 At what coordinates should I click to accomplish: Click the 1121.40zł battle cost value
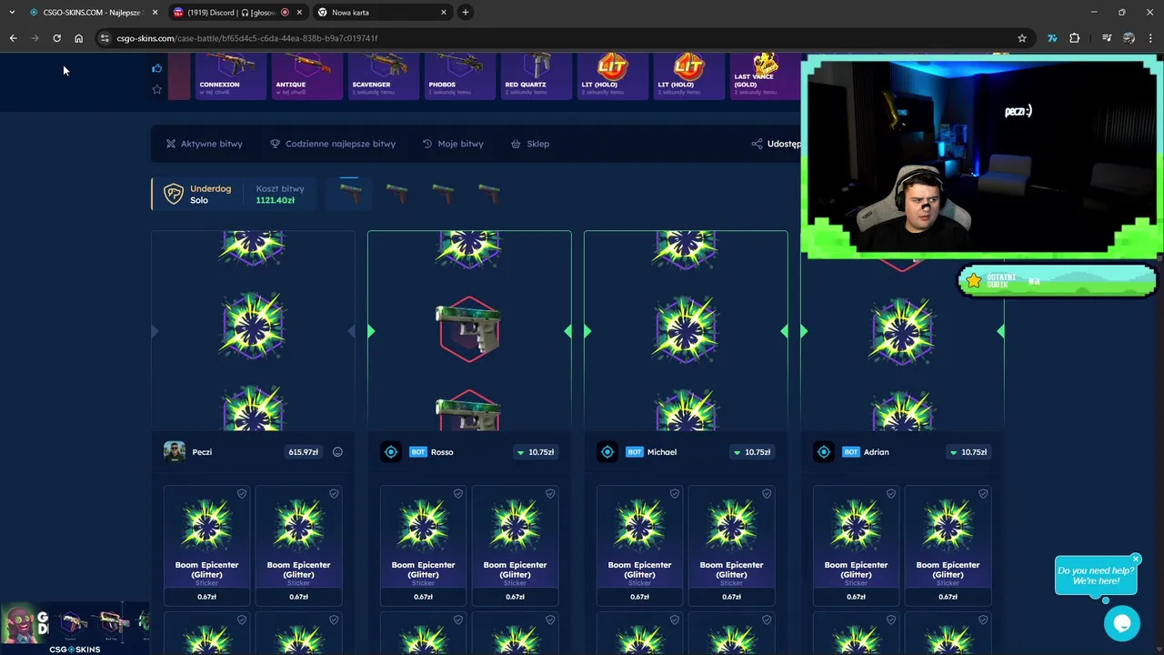click(276, 200)
